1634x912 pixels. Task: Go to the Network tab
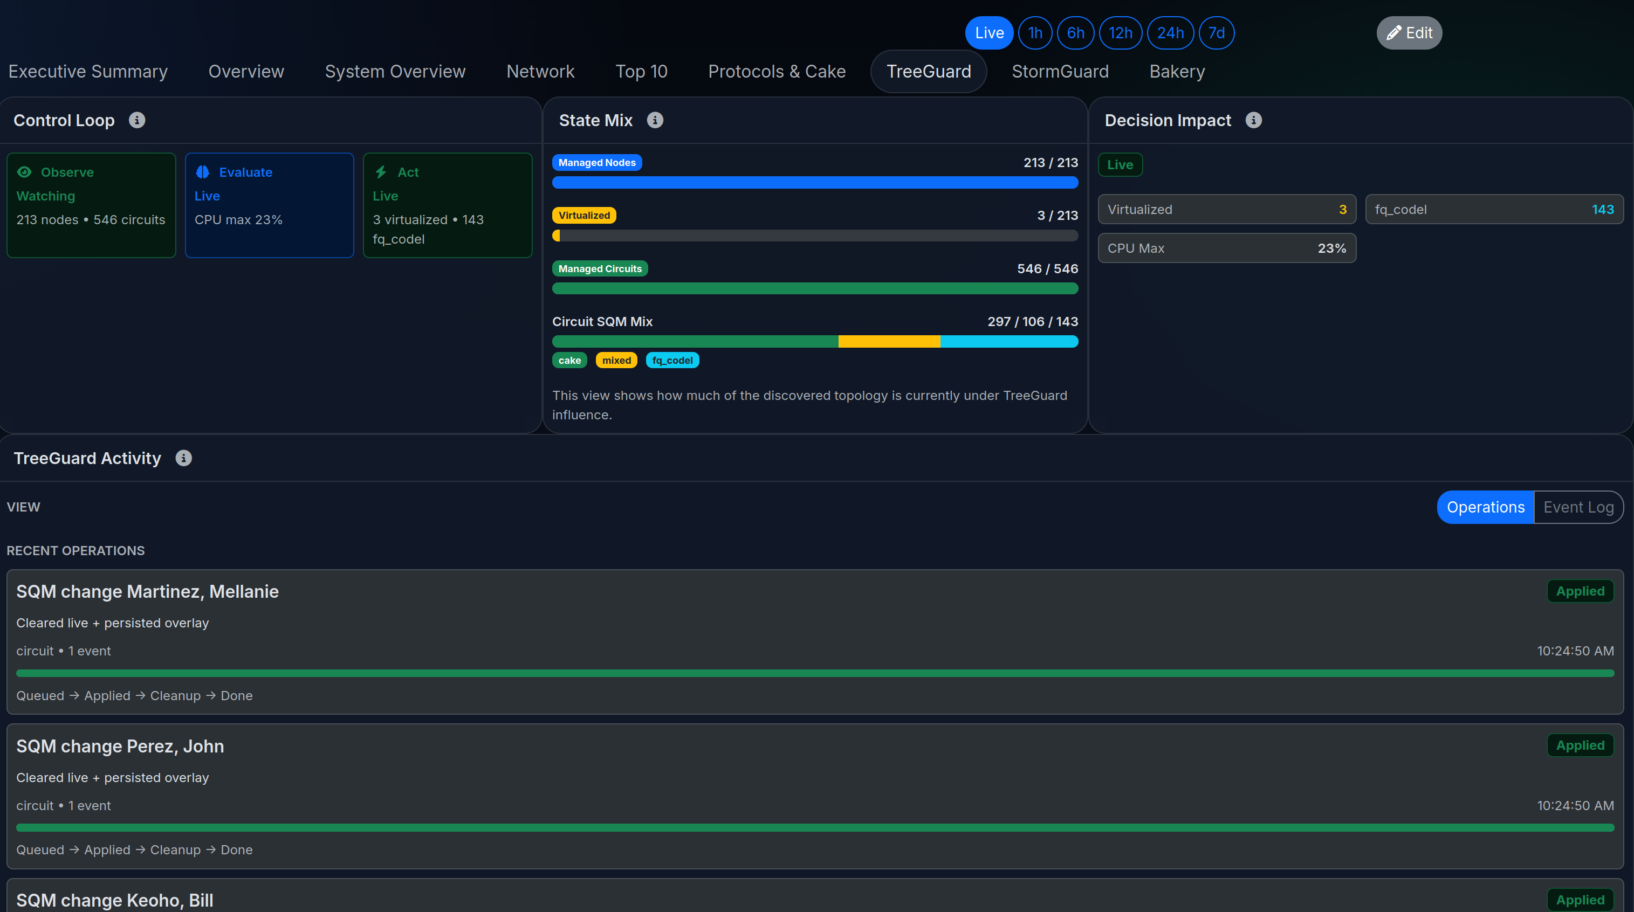(540, 72)
